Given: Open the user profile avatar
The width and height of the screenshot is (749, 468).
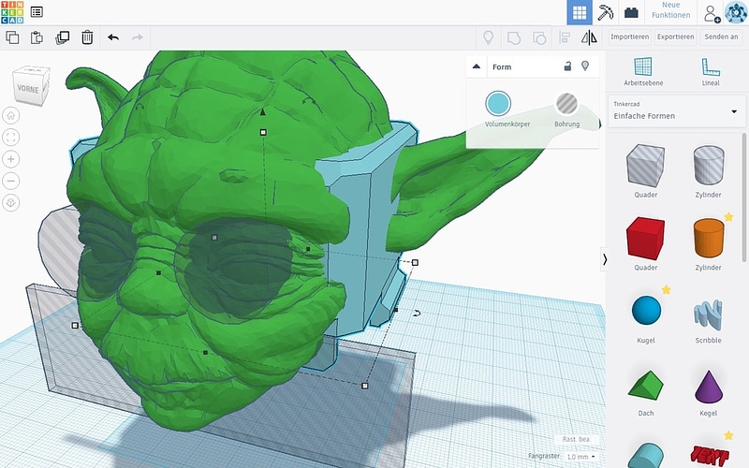Looking at the screenshot, I should (x=736, y=12).
